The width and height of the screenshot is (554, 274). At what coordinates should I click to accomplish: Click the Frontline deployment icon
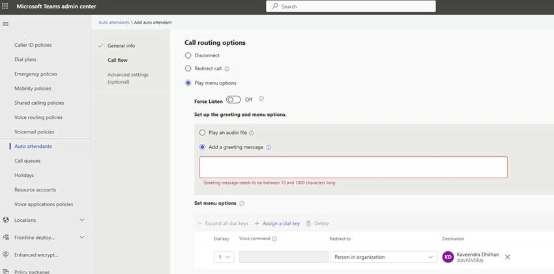tap(6, 238)
